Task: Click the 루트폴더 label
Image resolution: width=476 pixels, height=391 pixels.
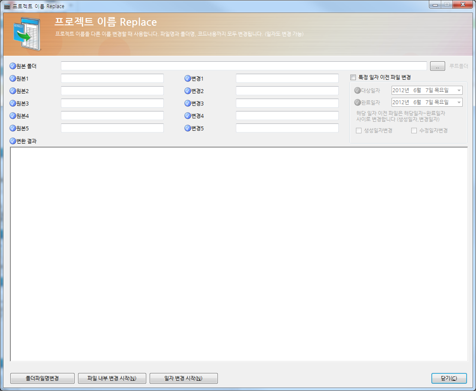Action: point(458,66)
